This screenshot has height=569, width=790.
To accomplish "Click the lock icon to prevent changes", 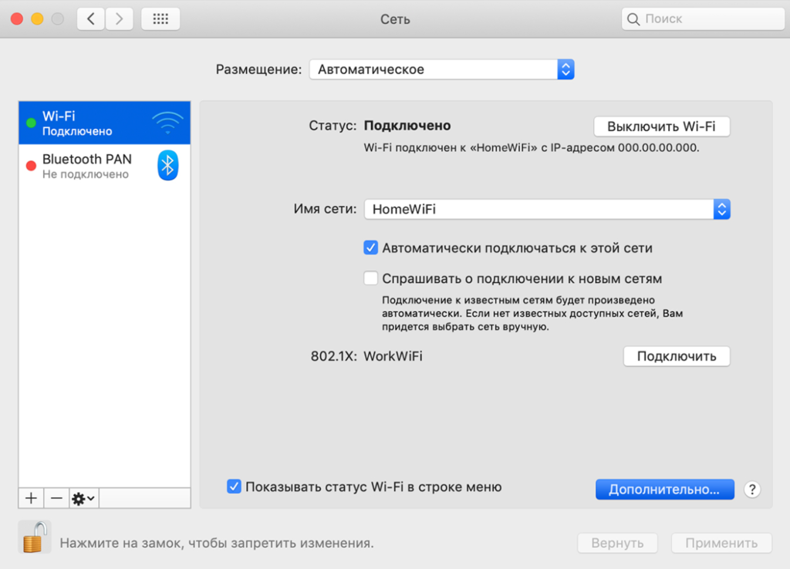I will pyautogui.click(x=33, y=537).
